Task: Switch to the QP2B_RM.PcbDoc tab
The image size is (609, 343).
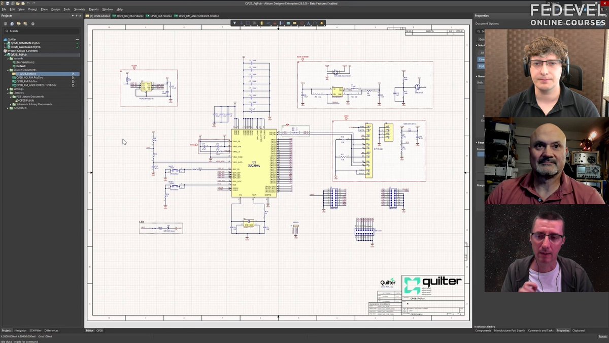Action: point(160,16)
